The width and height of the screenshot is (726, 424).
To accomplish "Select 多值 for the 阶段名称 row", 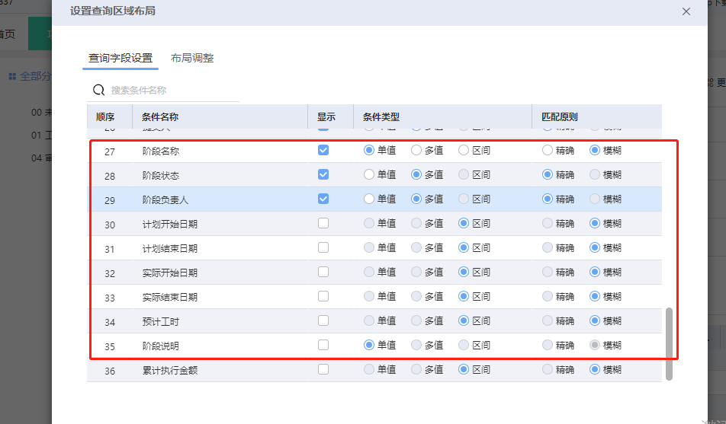I will pyautogui.click(x=416, y=151).
